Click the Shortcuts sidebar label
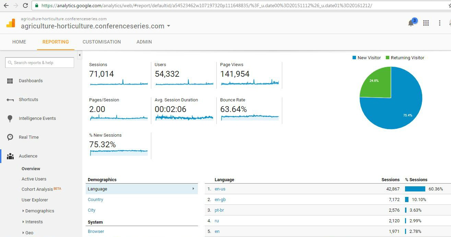The width and height of the screenshot is (451, 237). tap(28, 100)
